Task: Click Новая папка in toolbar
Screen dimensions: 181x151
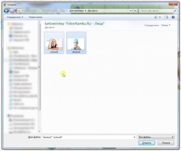Action: (x=35, y=17)
